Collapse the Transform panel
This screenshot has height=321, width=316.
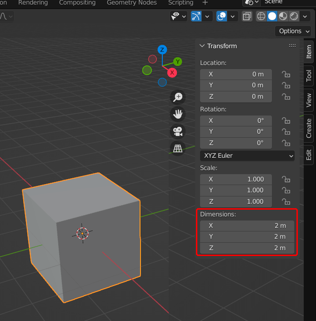pos(202,46)
